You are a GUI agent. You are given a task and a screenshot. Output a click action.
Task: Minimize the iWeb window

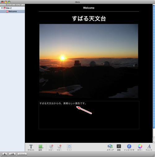[x=6, y=2]
